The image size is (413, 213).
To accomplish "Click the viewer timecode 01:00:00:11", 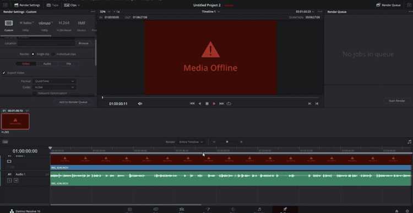I will [118, 103].
